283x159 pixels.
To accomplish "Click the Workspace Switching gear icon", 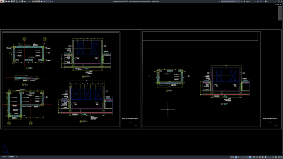I will 265,157.
